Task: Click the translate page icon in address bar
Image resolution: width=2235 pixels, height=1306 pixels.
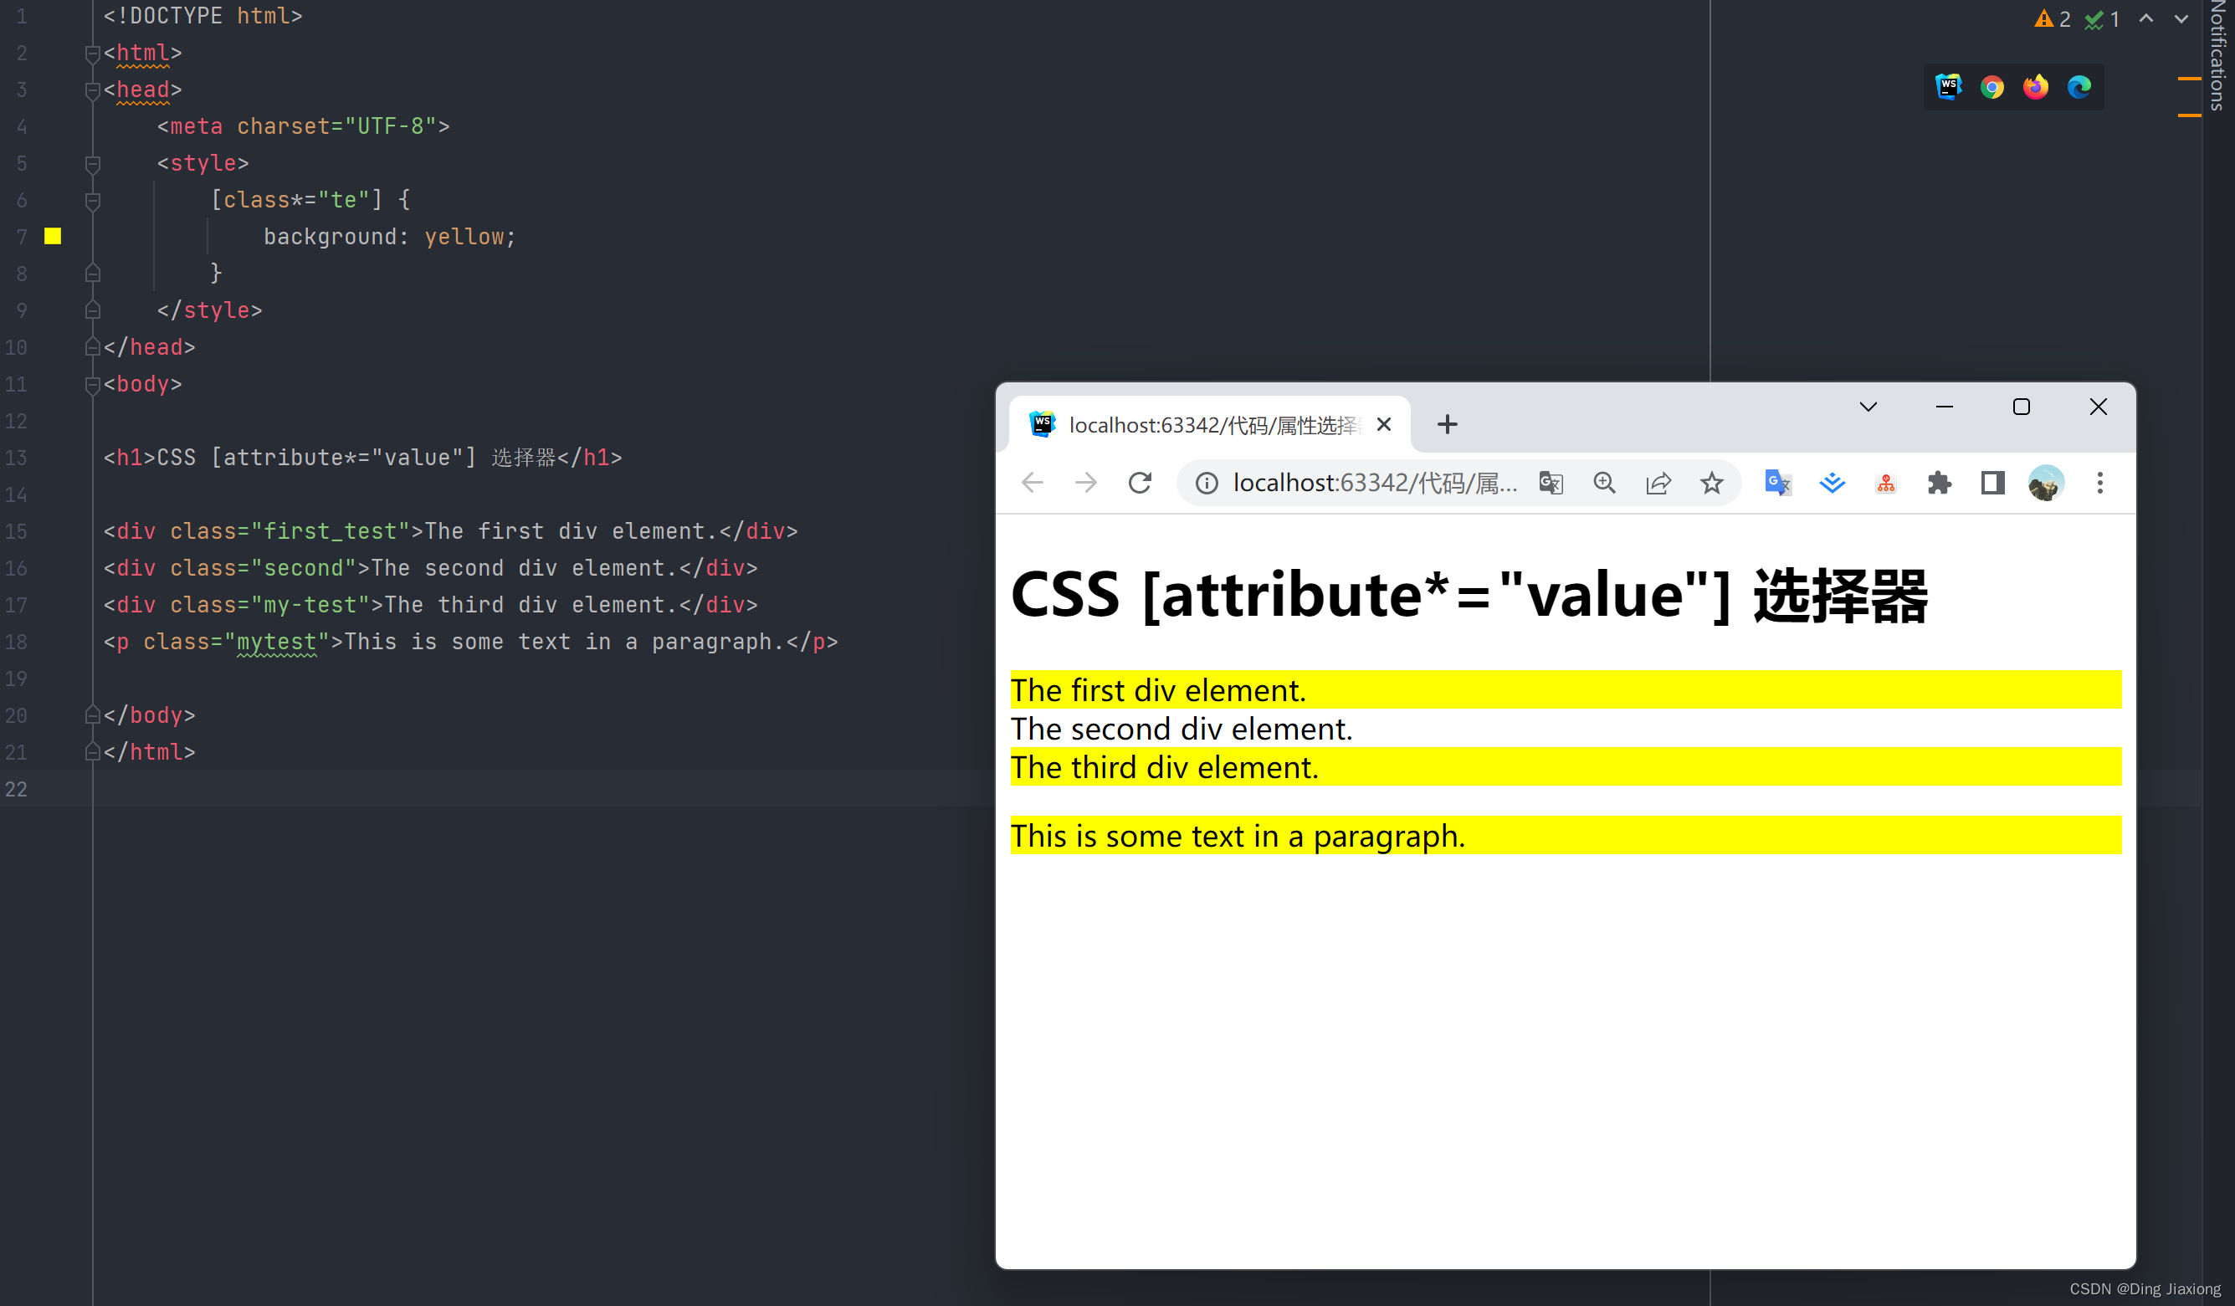Action: (1551, 484)
